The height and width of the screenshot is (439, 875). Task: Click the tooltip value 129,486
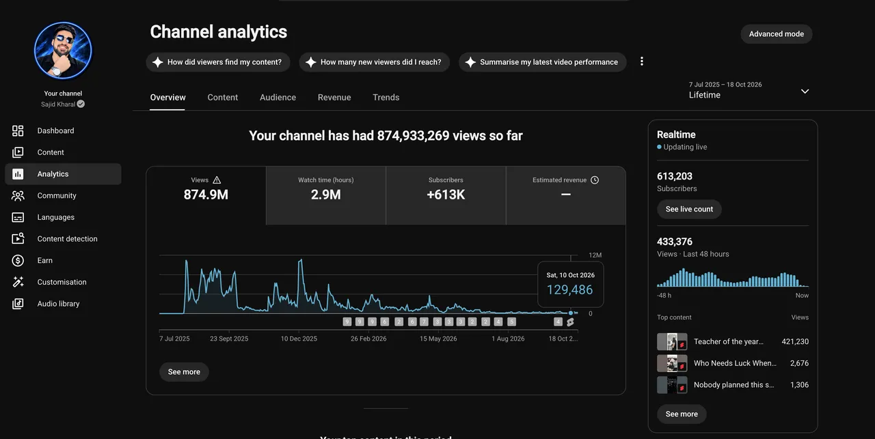[x=569, y=289]
